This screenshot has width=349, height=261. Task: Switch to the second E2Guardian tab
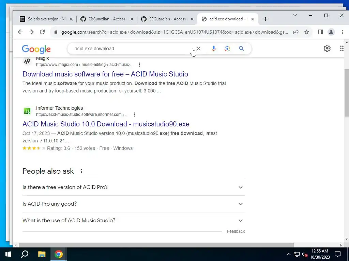point(167,19)
